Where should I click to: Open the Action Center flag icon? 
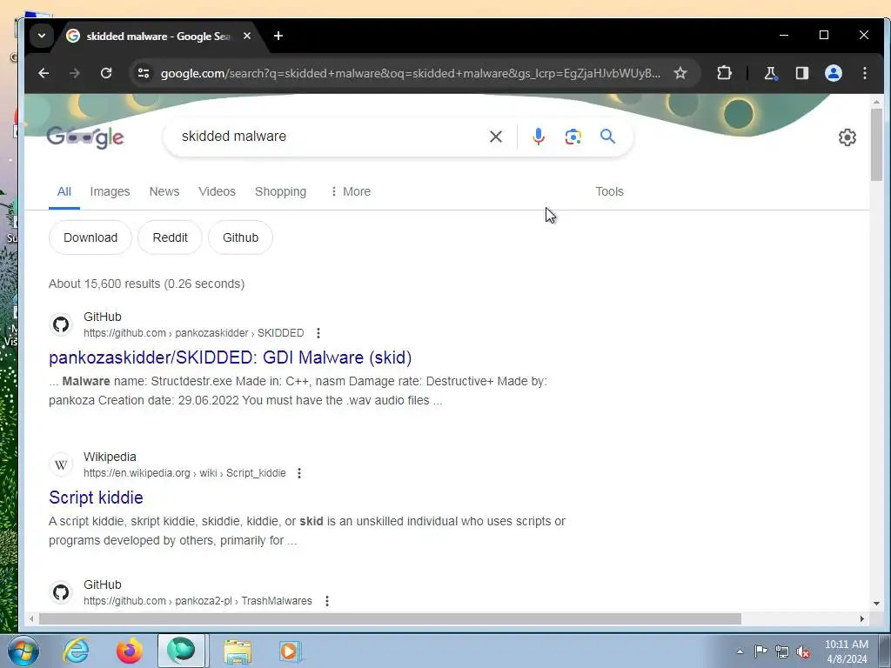760,651
